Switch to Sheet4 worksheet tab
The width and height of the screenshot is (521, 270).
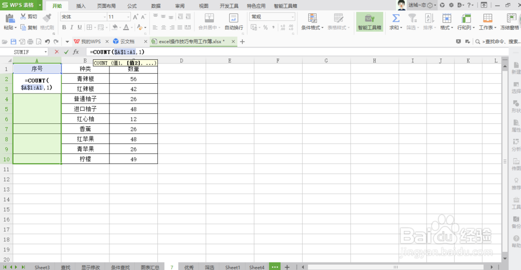click(x=257, y=267)
